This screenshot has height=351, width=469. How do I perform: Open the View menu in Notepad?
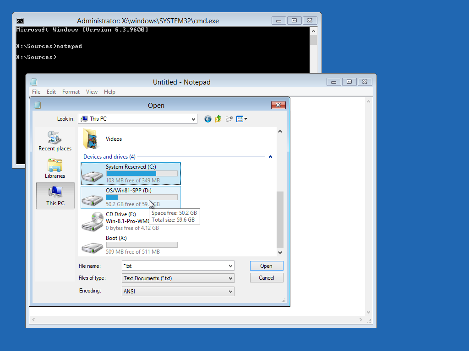92,92
